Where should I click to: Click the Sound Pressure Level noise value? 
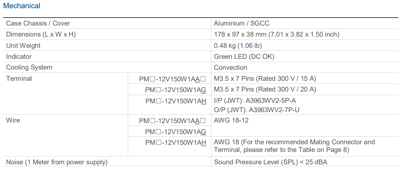tap(271, 162)
